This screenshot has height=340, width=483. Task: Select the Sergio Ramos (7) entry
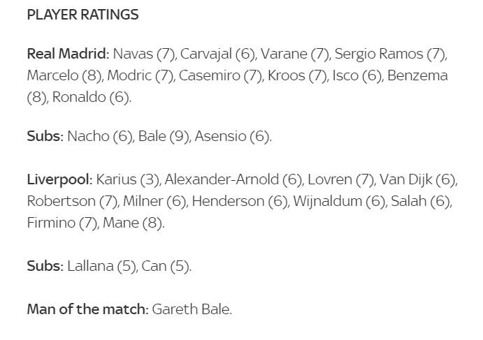(390, 54)
